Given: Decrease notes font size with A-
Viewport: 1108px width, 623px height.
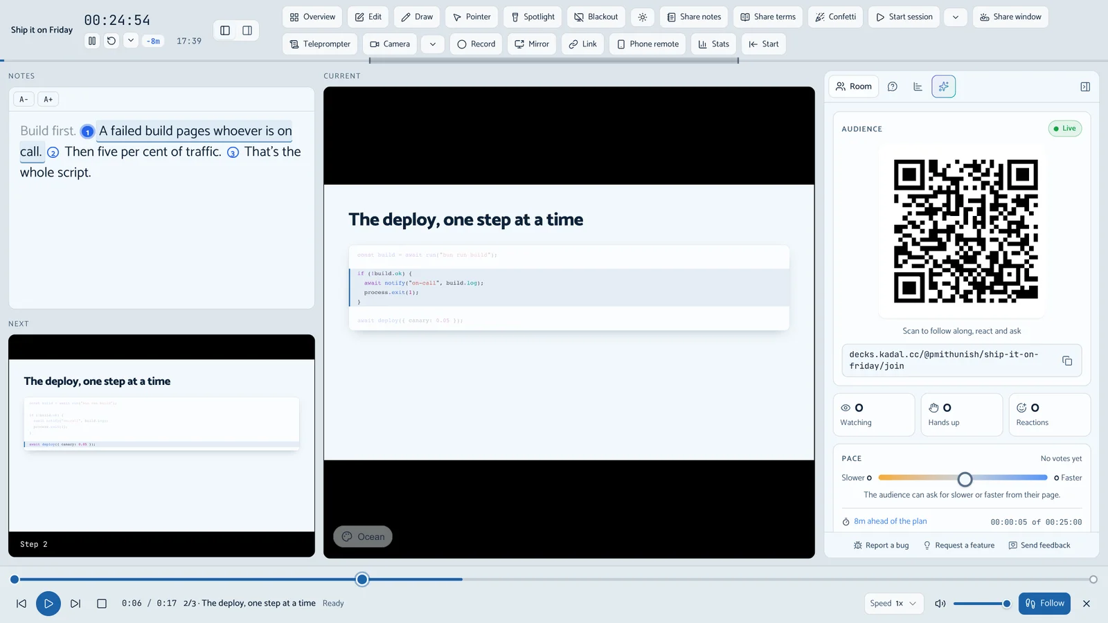Looking at the screenshot, I should [x=24, y=99].
